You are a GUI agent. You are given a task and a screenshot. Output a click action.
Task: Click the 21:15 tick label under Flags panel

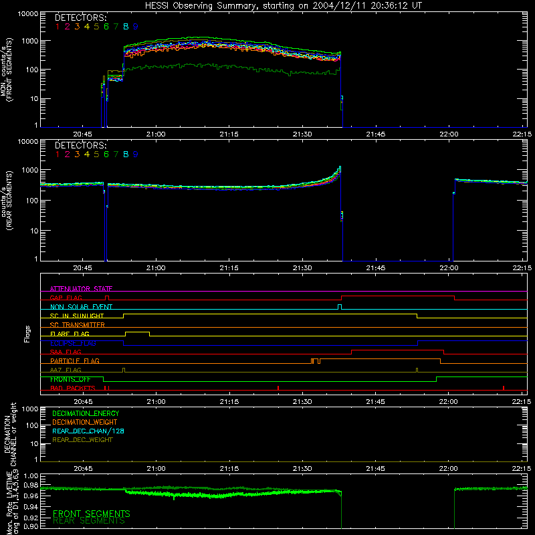click(229, 402)
